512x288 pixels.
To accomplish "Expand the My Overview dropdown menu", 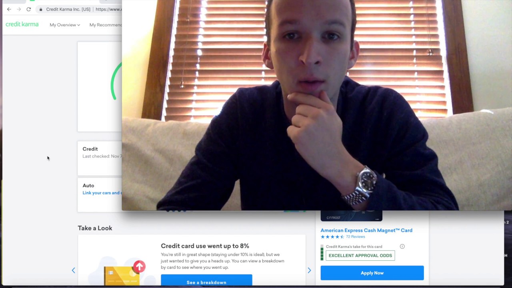I will coord(65,25).
